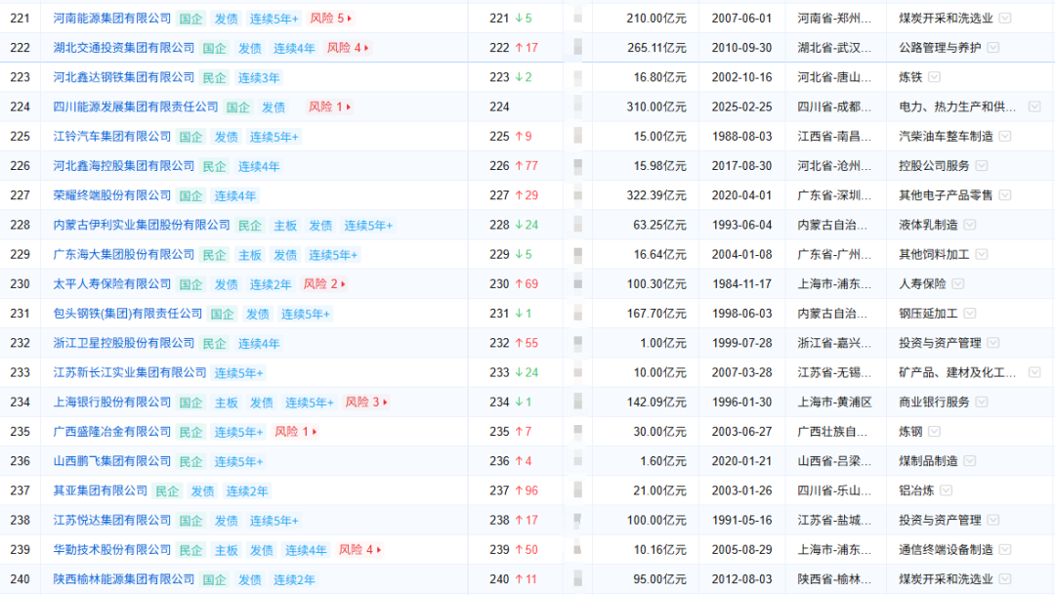Screen dimensions: 1055x595
Task: Click 连续3年 tag for 河北鑫达钢铁集团
Action: tap(258, 78)
